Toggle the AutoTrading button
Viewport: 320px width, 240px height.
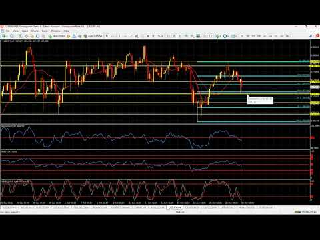click(93, 36)
